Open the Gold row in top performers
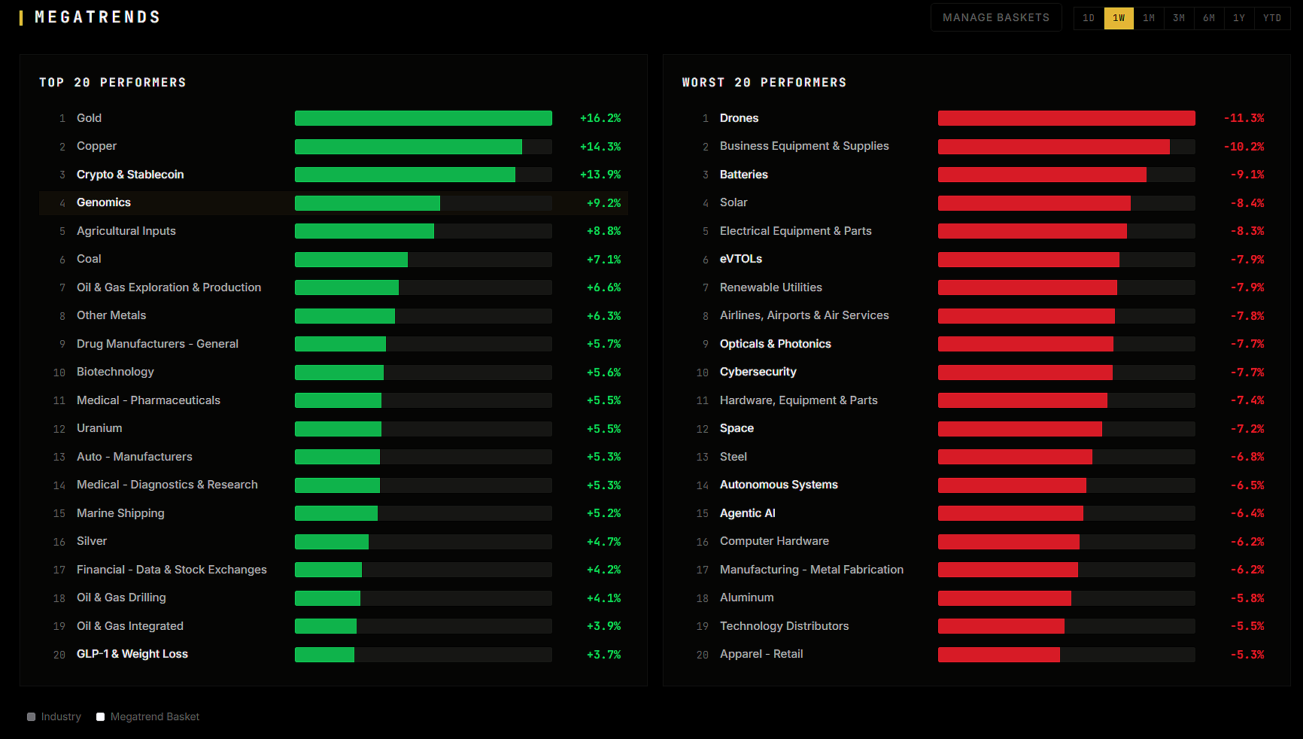Screen dimensions: 1303x739 (x=333, y=118)
